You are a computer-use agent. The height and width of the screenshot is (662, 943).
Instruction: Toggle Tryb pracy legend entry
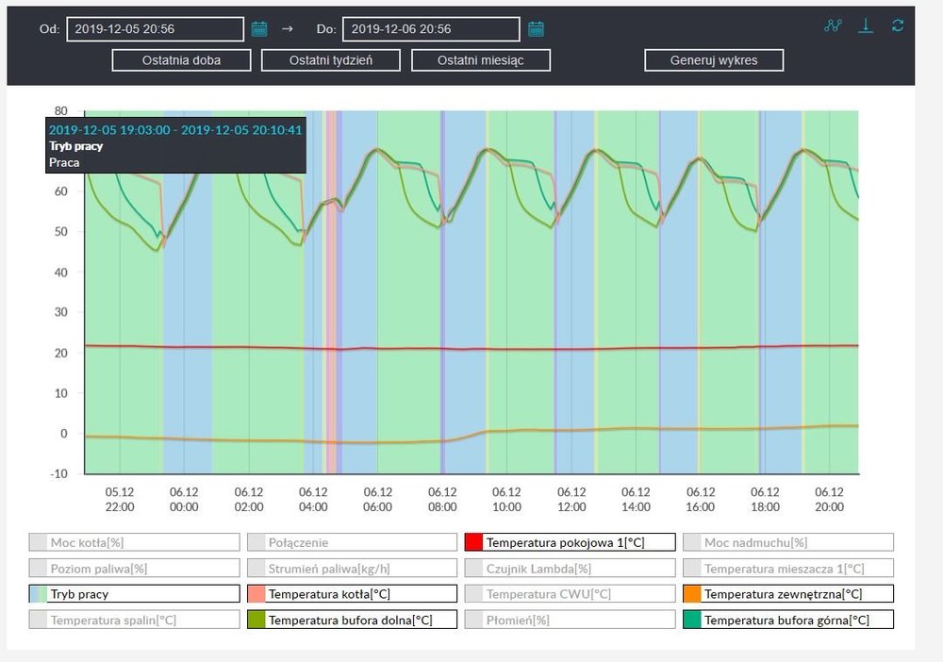pos(134,594)
